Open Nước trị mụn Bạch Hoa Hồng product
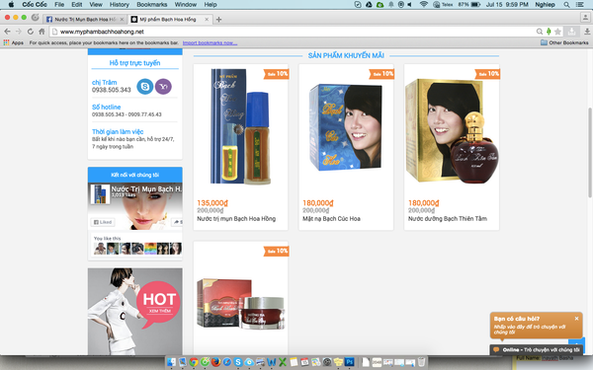 point(236,219)
